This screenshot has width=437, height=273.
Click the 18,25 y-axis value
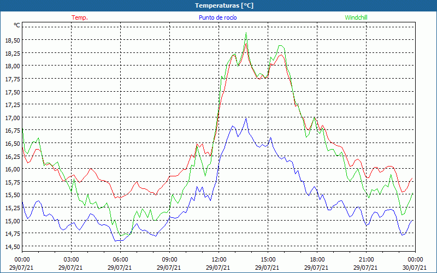tap(13, 53)
